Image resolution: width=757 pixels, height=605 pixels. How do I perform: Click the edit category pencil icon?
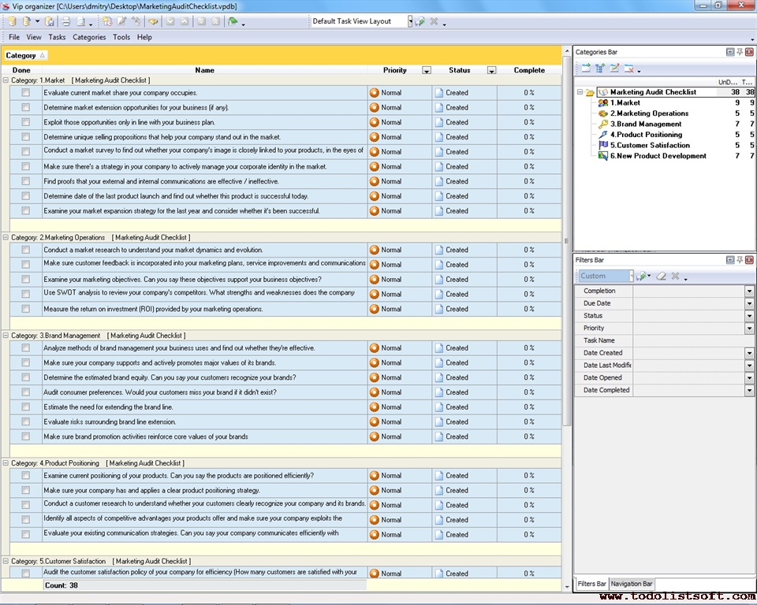pyautogui.click(x=615, y=69)
